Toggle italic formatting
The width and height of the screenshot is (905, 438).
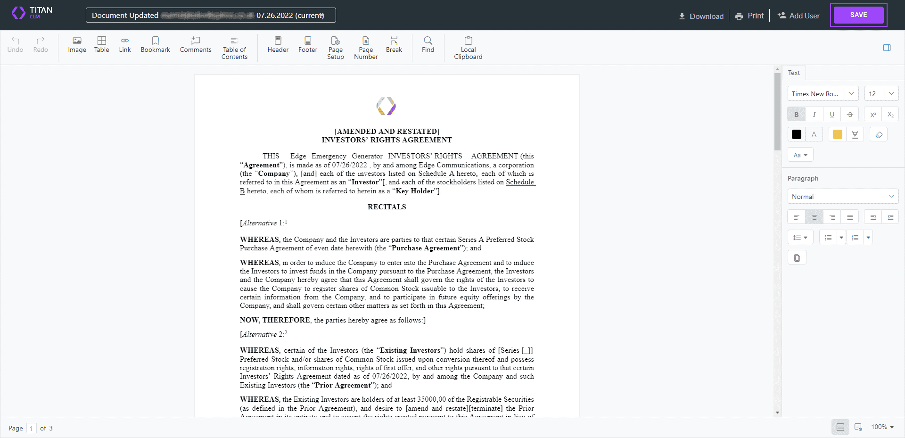point(814,114)
